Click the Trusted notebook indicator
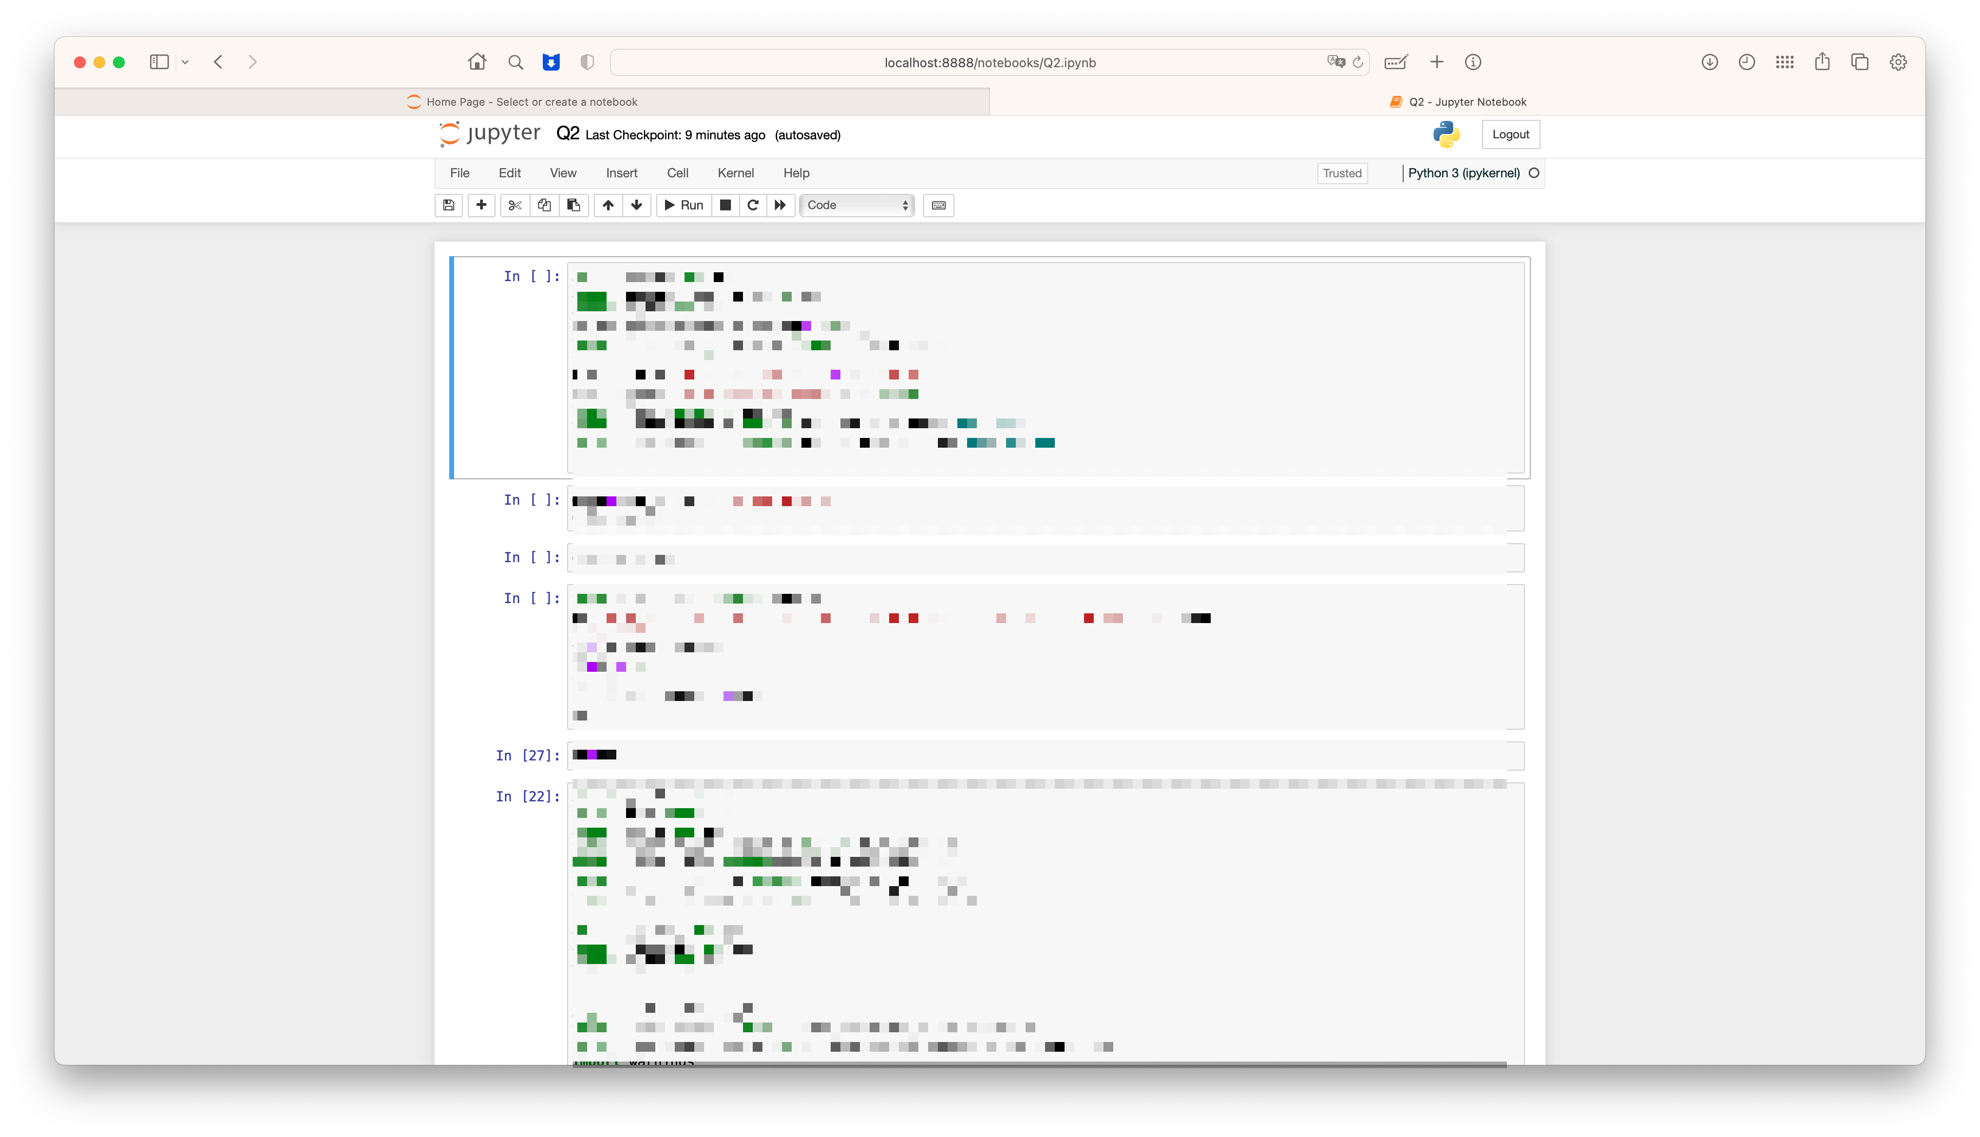Screen dimensions: 1980x1137 tap(1341, 172)
